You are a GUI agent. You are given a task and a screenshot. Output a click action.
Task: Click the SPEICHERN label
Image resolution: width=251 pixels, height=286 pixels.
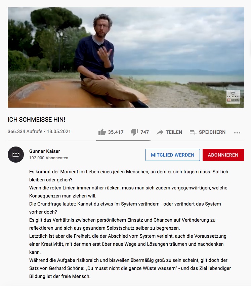pos(212,132)
